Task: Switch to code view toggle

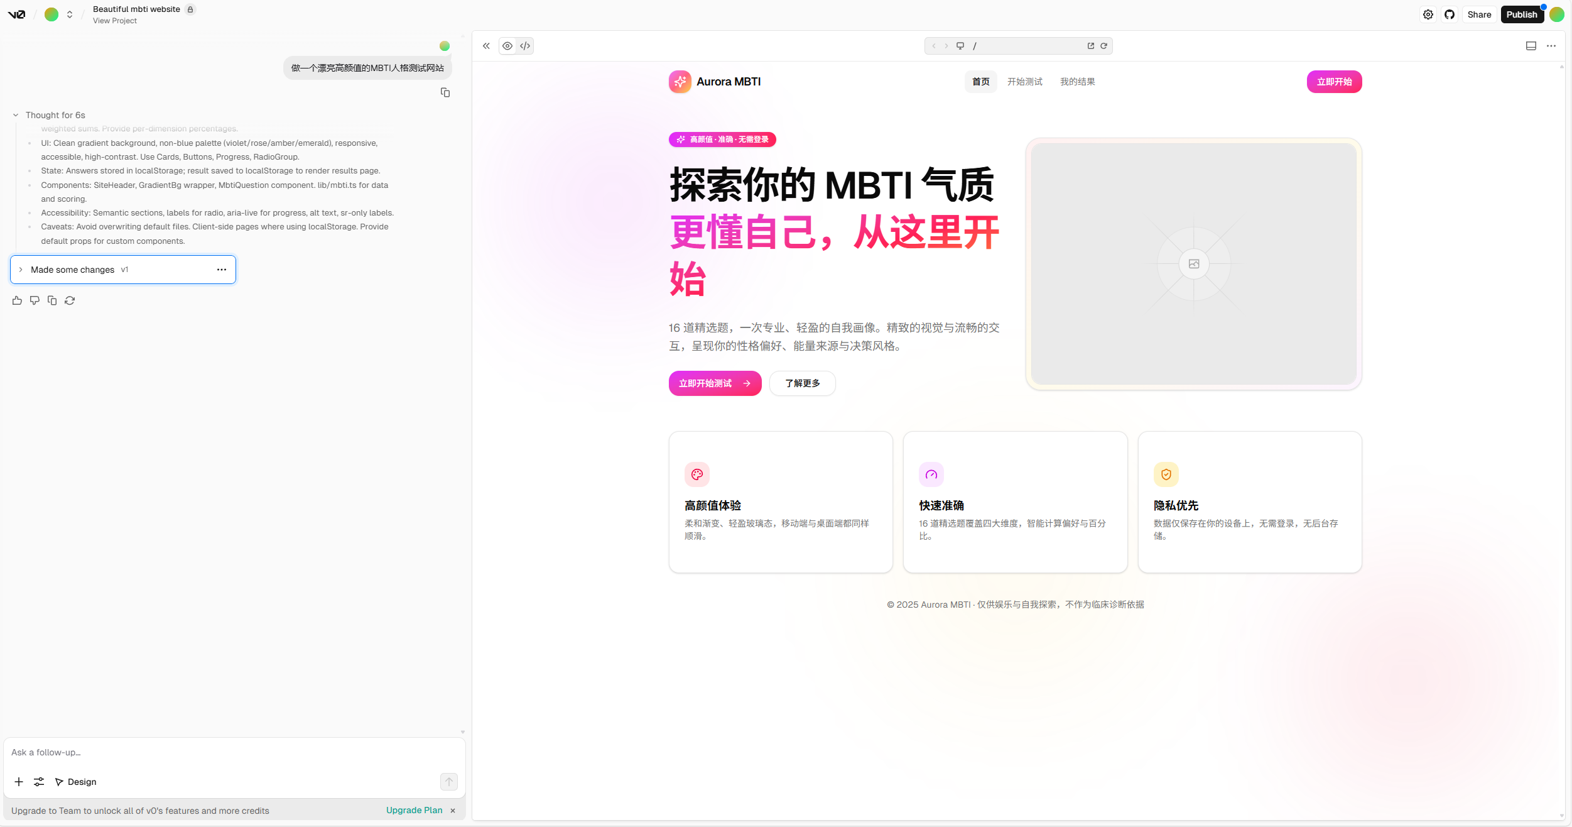Action: [525, 46]
